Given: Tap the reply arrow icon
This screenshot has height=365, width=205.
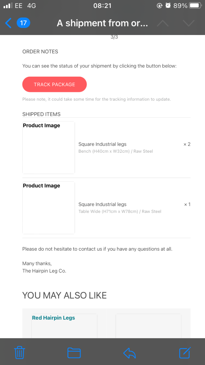Looking at the screenshot, I should tap(129, 353).
